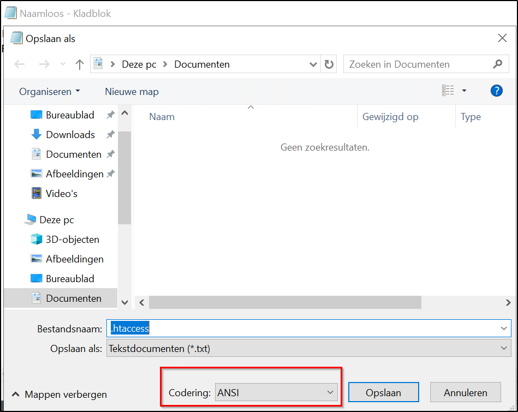Sort by the Gewijzigd op column header
Image resolution: width=518 pixels, height=412 pixels.
coord(390,117)
